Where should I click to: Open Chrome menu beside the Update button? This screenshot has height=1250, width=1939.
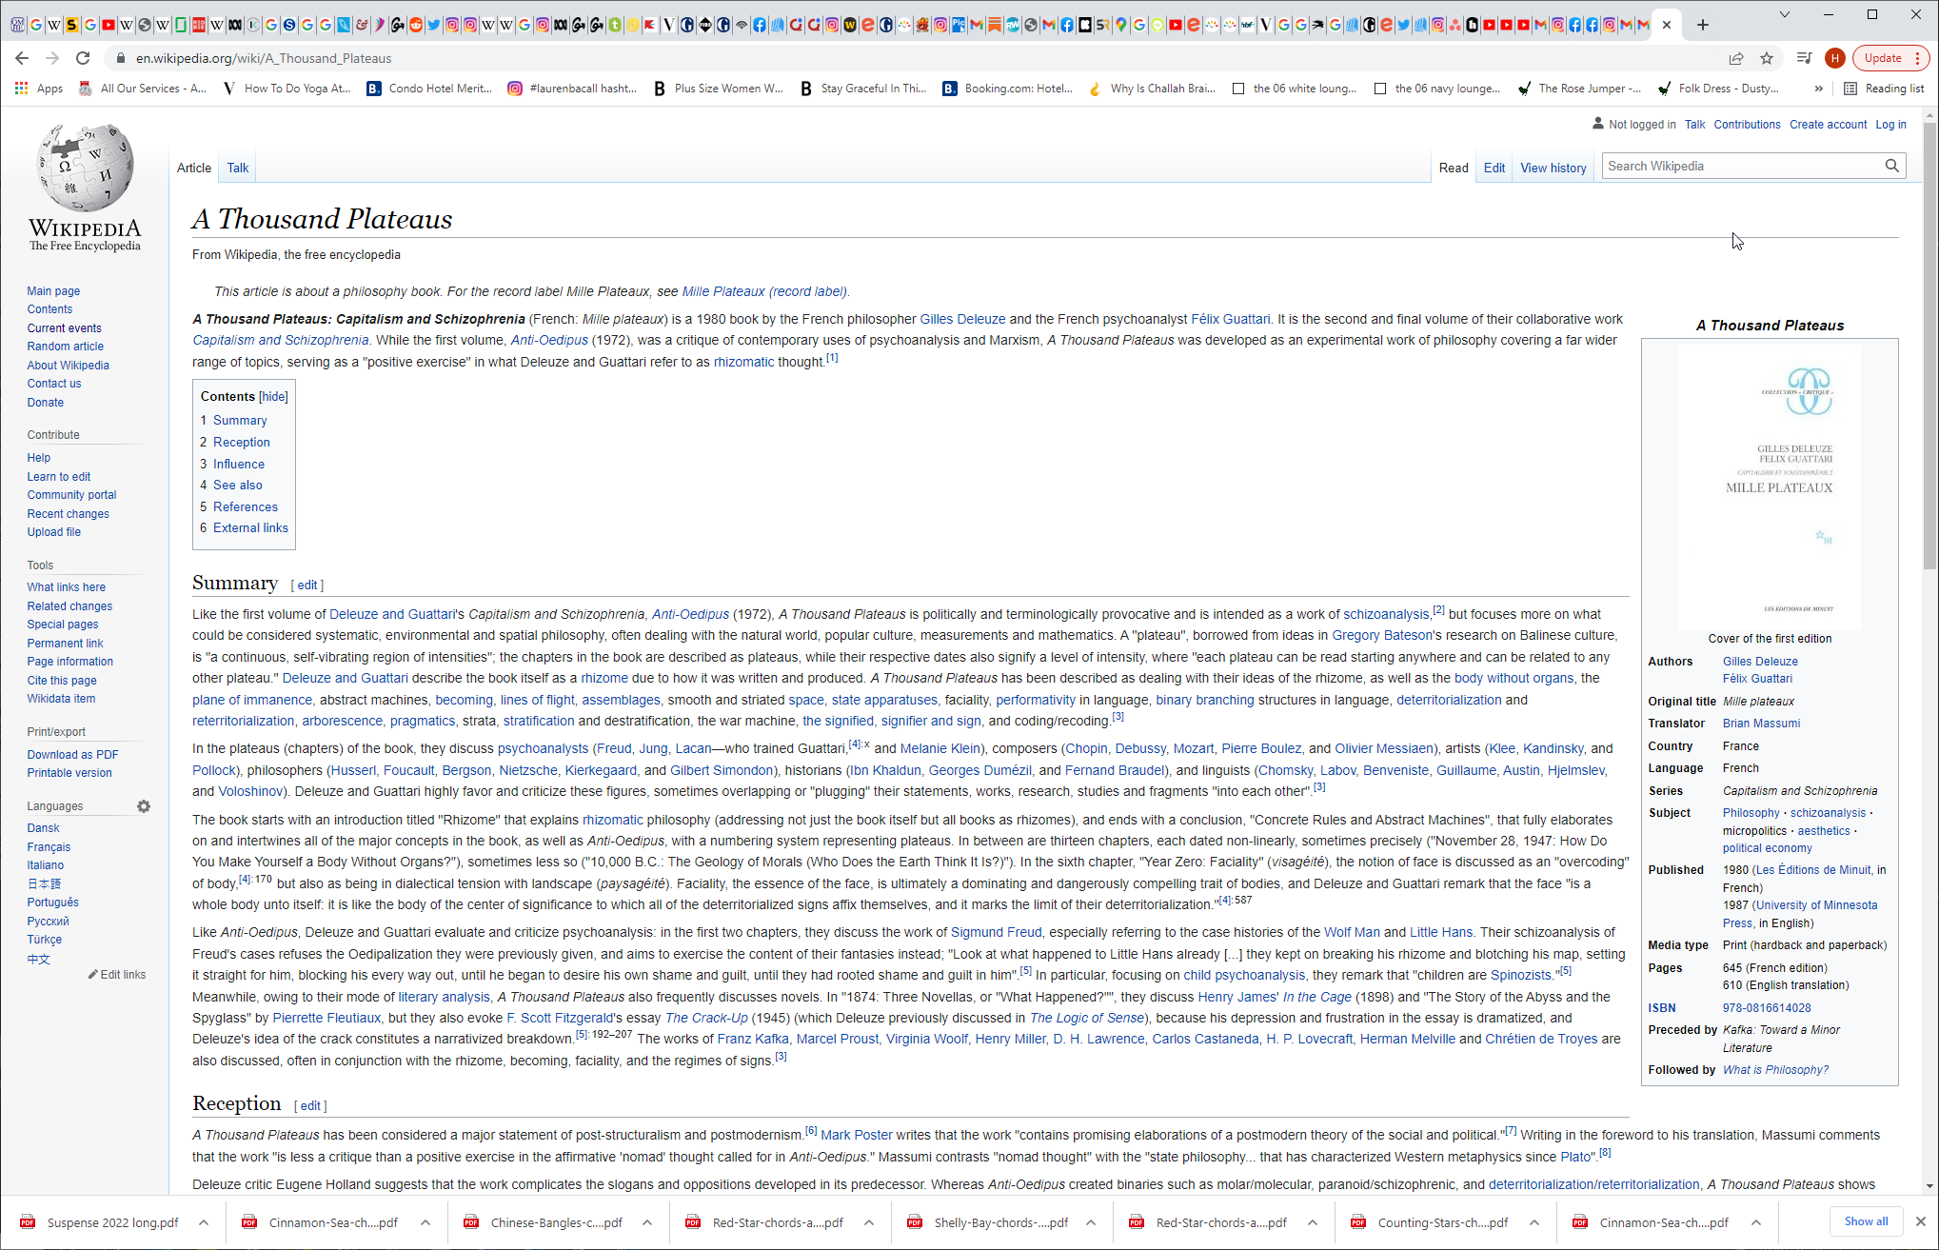pos(1918,58)
